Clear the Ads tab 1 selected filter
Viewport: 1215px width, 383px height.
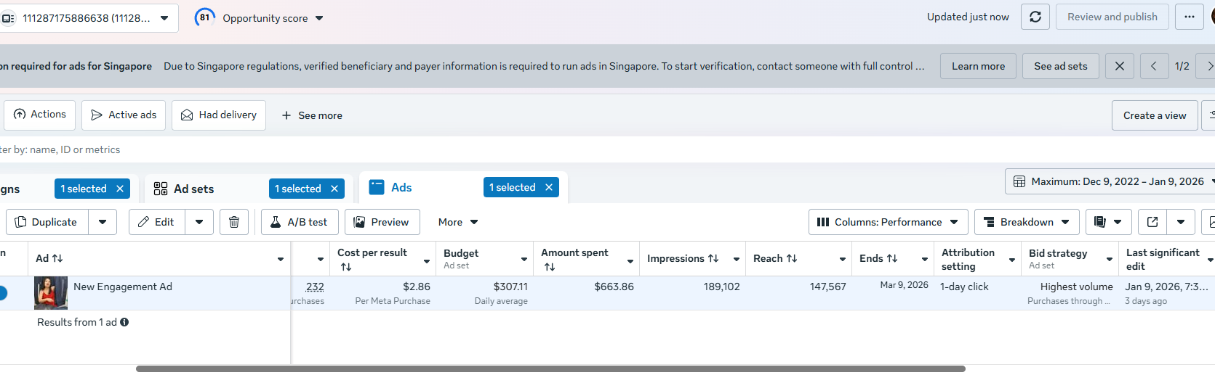[549, 187]
